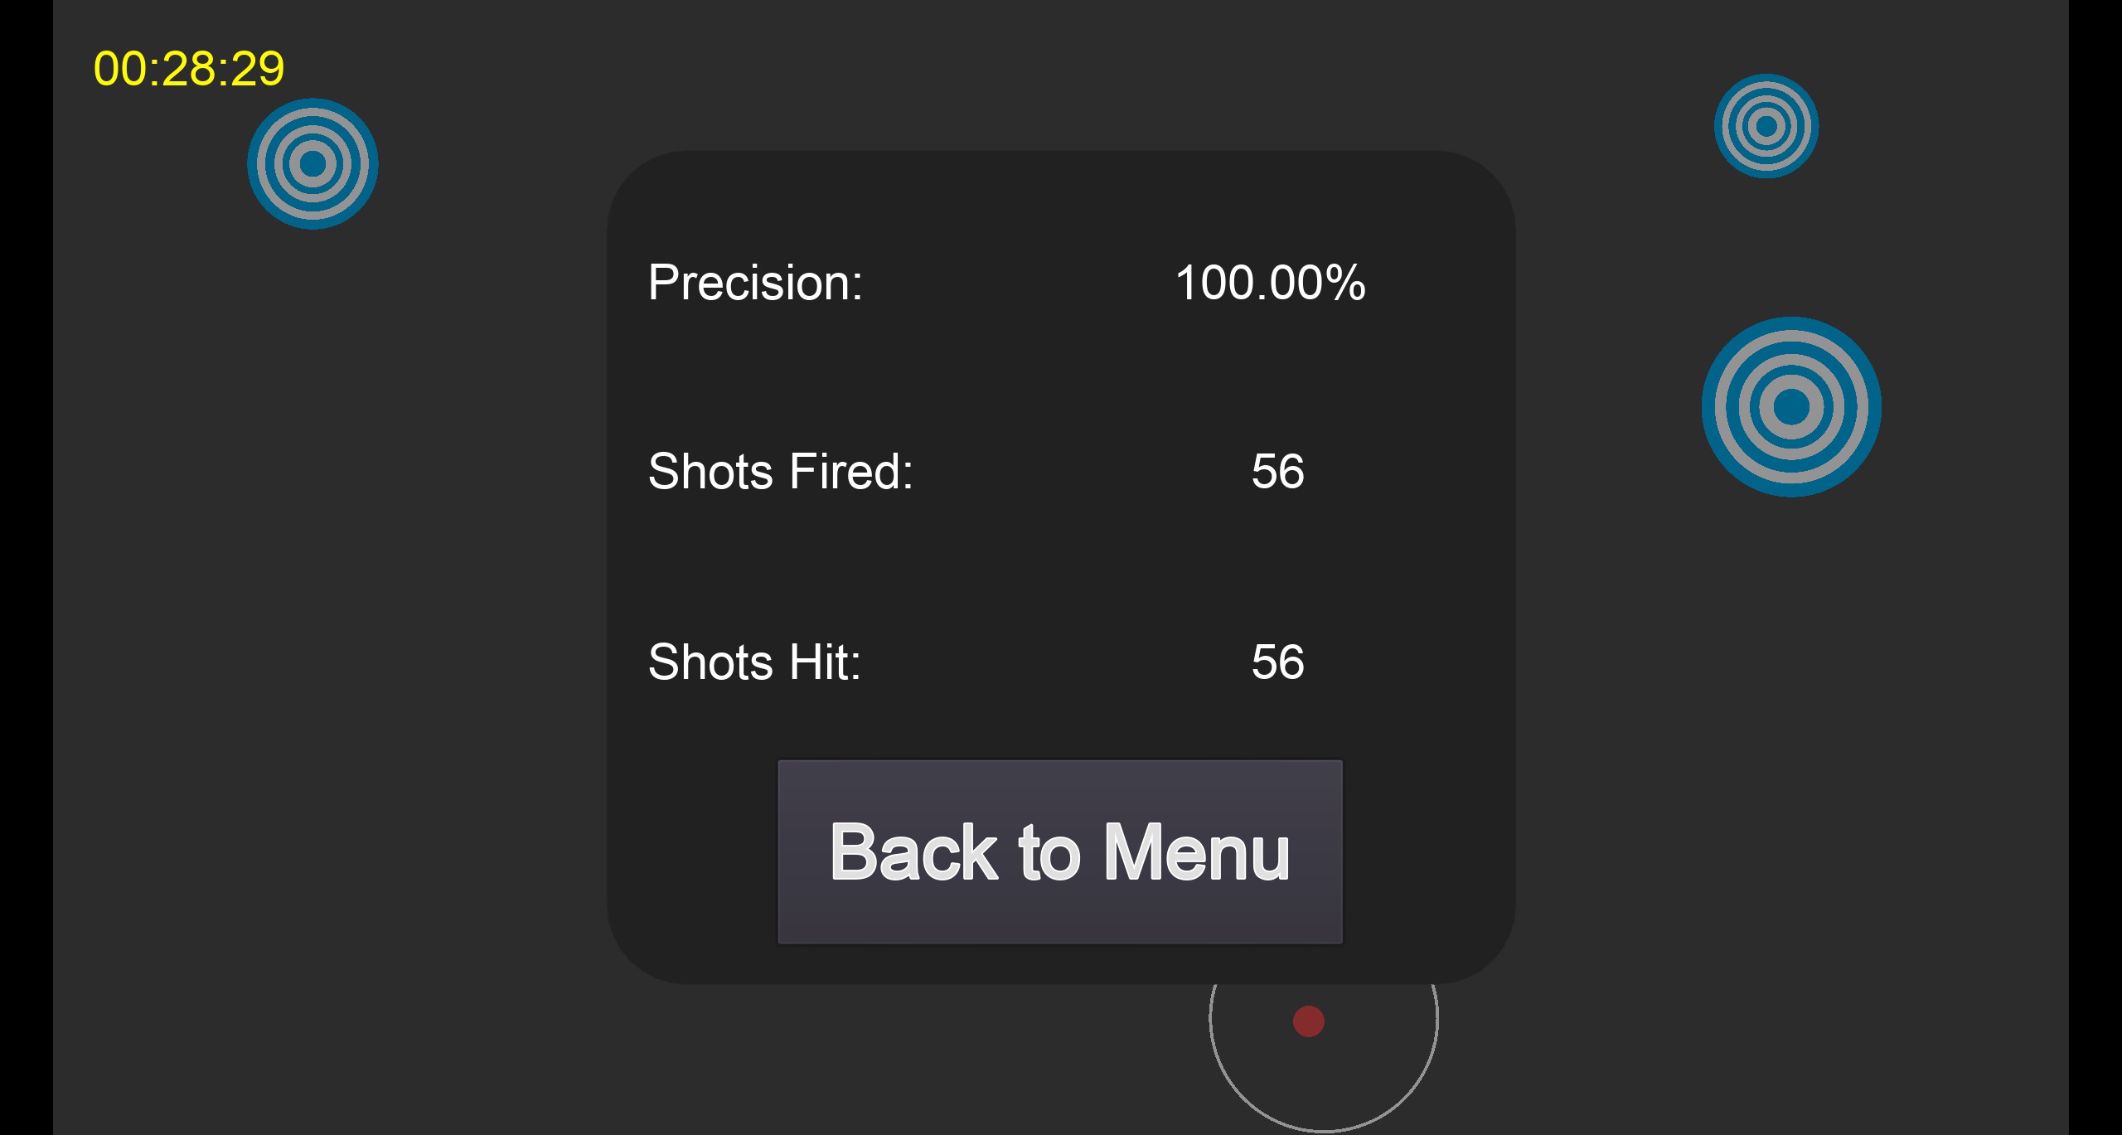
Task: Select the 100.00% precision value
Action: pos(1270,283)
